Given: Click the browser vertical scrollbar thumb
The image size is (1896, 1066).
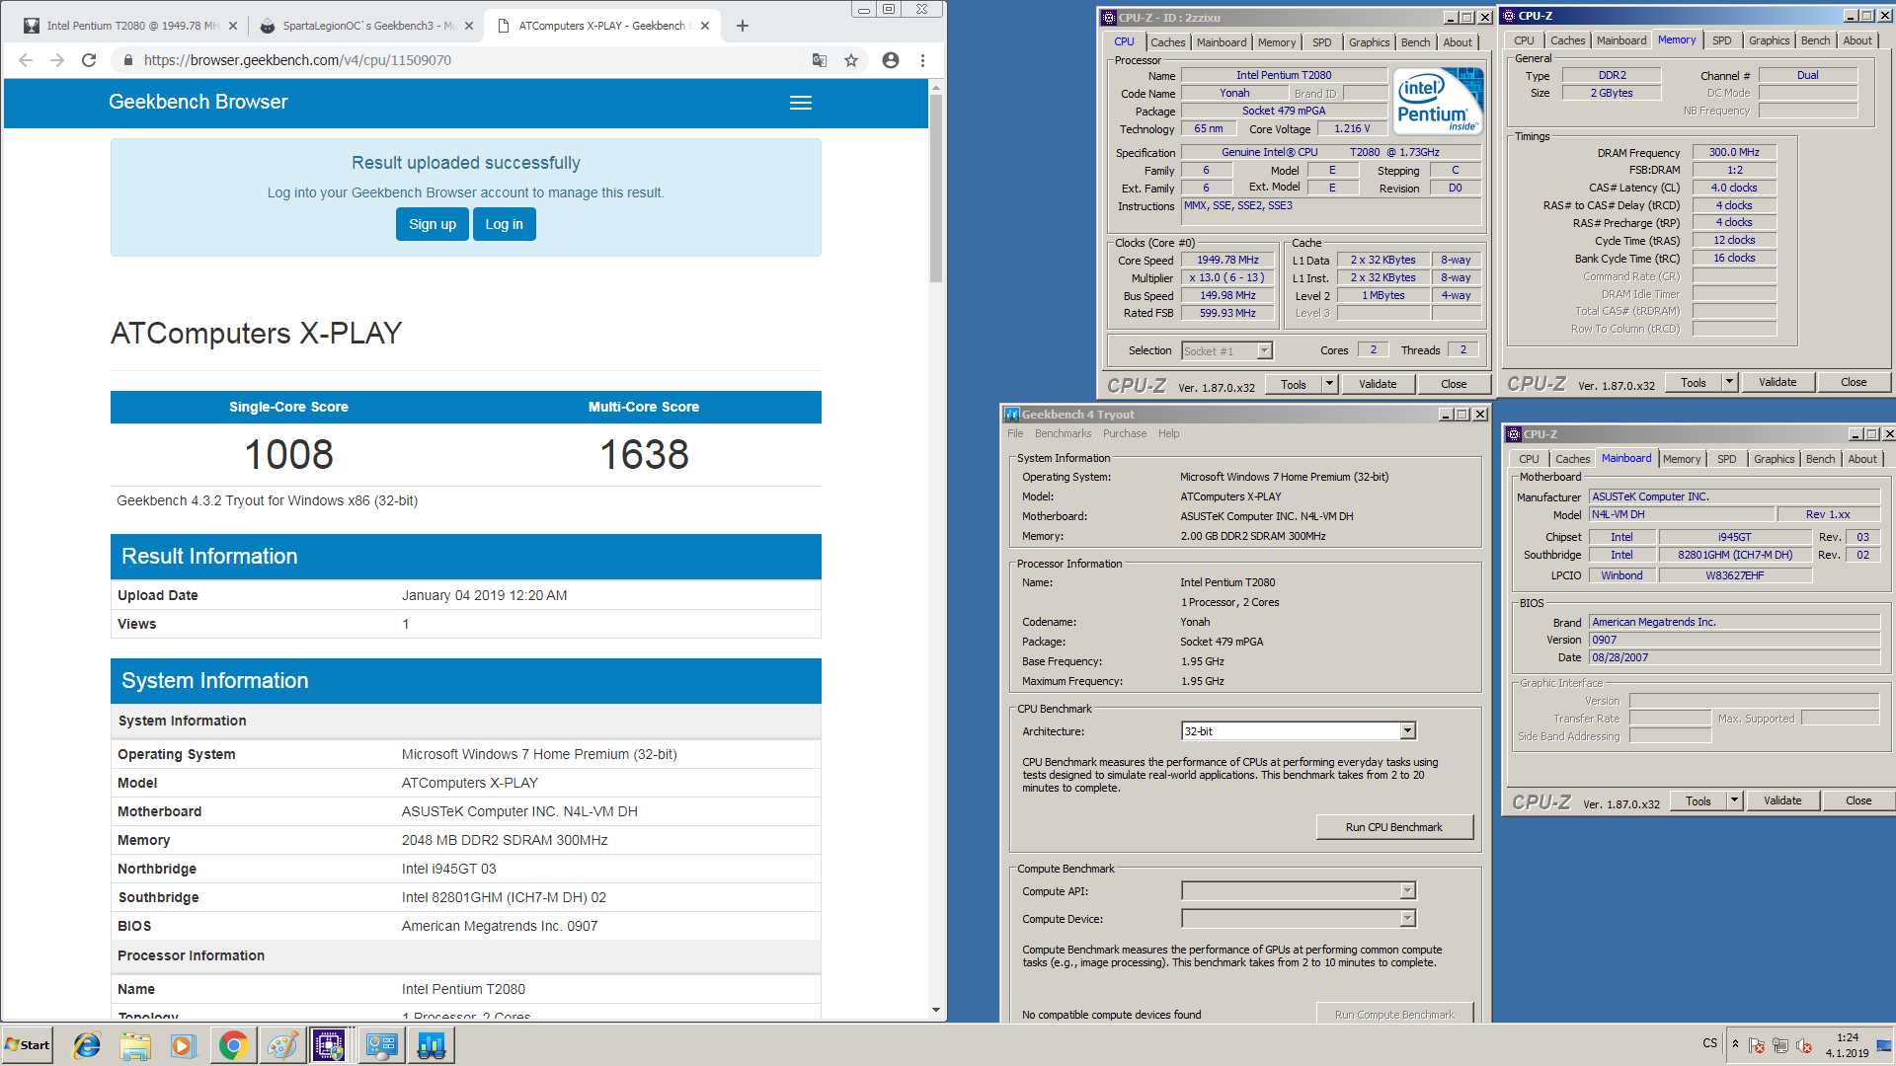Looking at the screenshot, I should [x=936, y=188].
